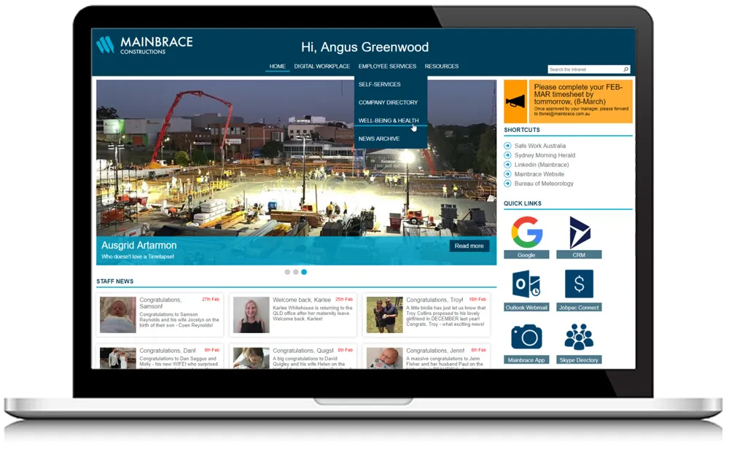Viewport: 729px width, 449px height.
Task: Open the Skype Directory people icon
Action: (580, 337)
